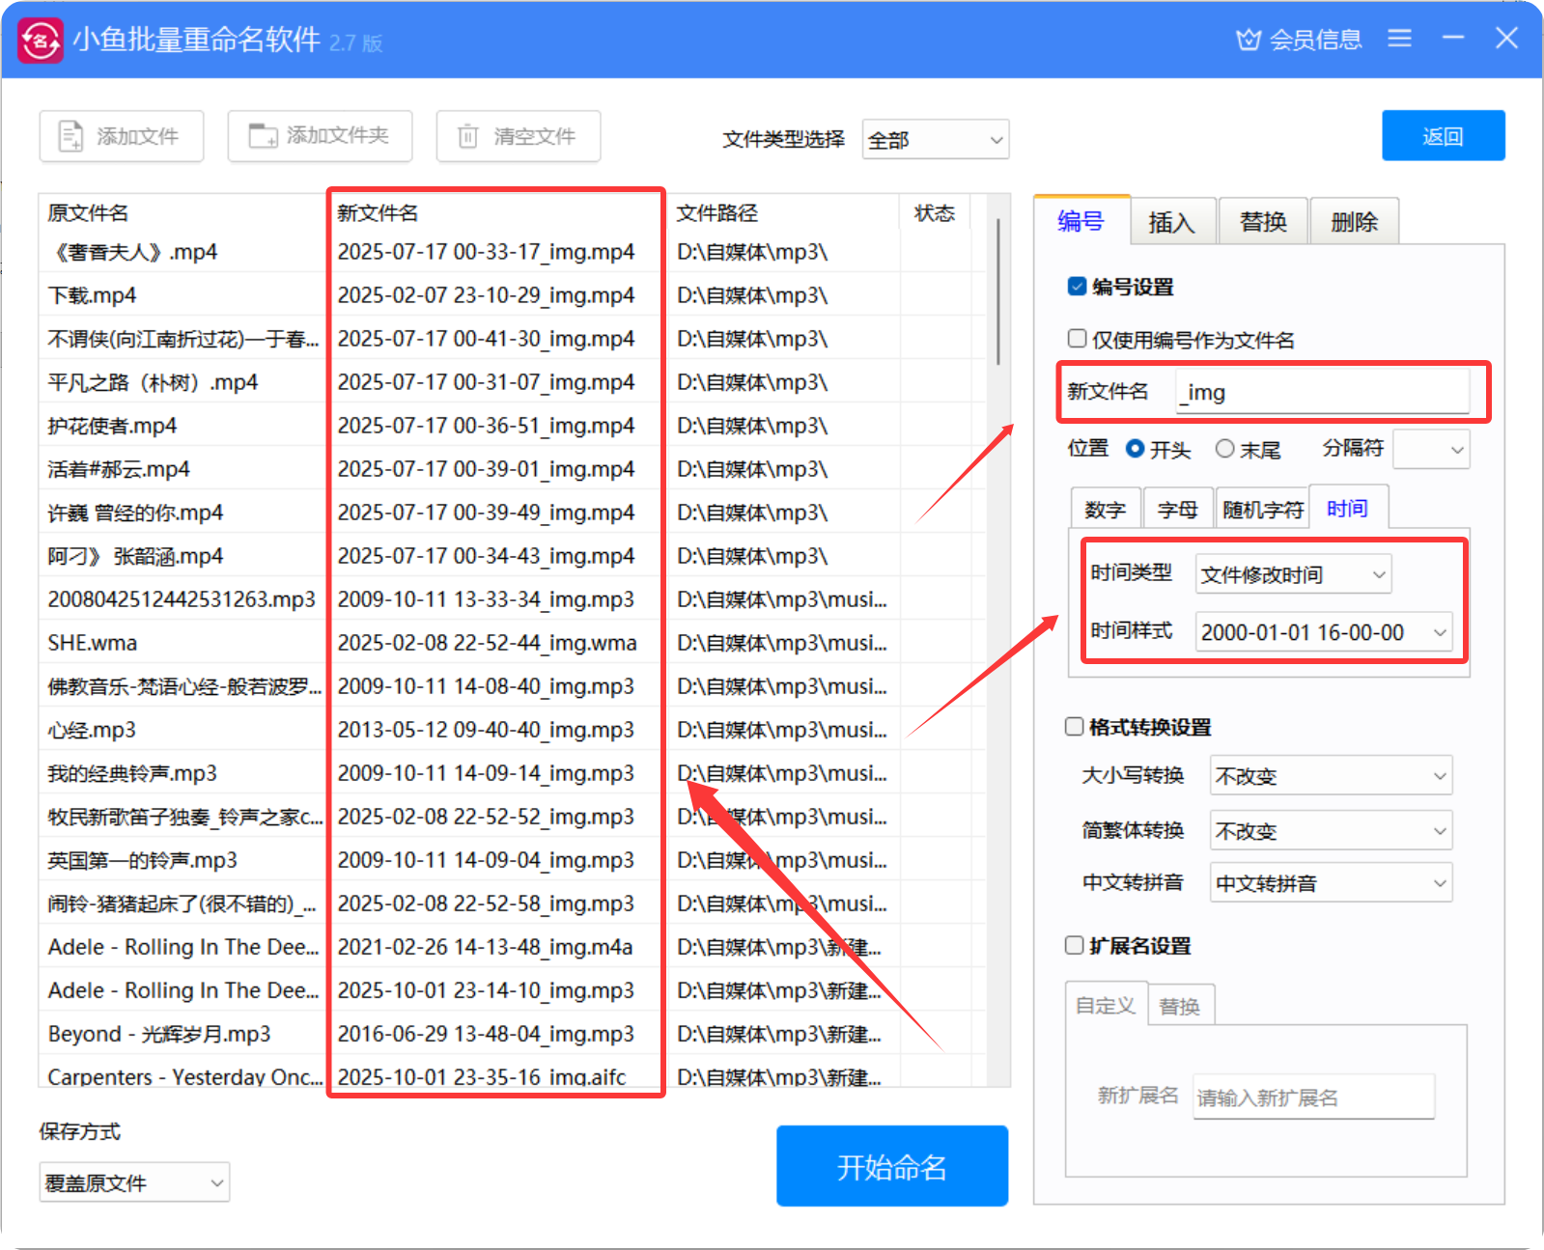Close the rename software window
1544x1250 pixels.
[1505, 39]
